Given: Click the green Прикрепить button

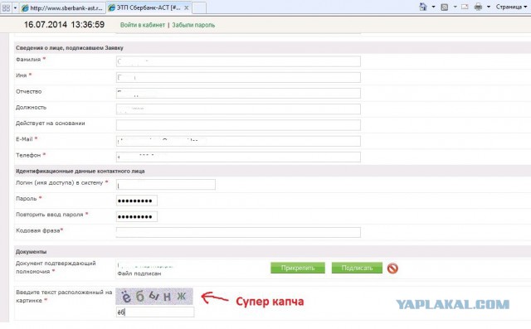Looking at the screenshot, I should point(298,268).
